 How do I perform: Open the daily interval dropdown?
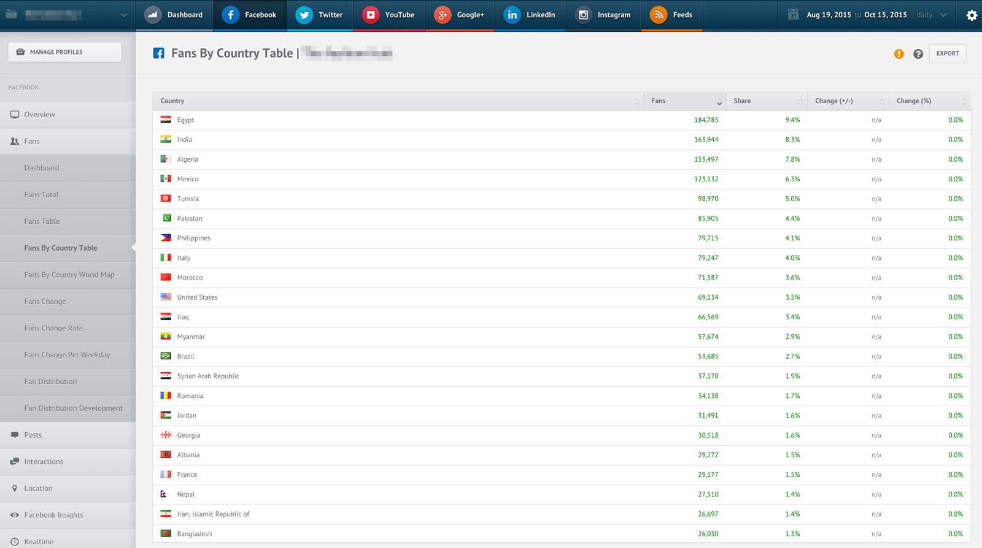click(932, 15)
